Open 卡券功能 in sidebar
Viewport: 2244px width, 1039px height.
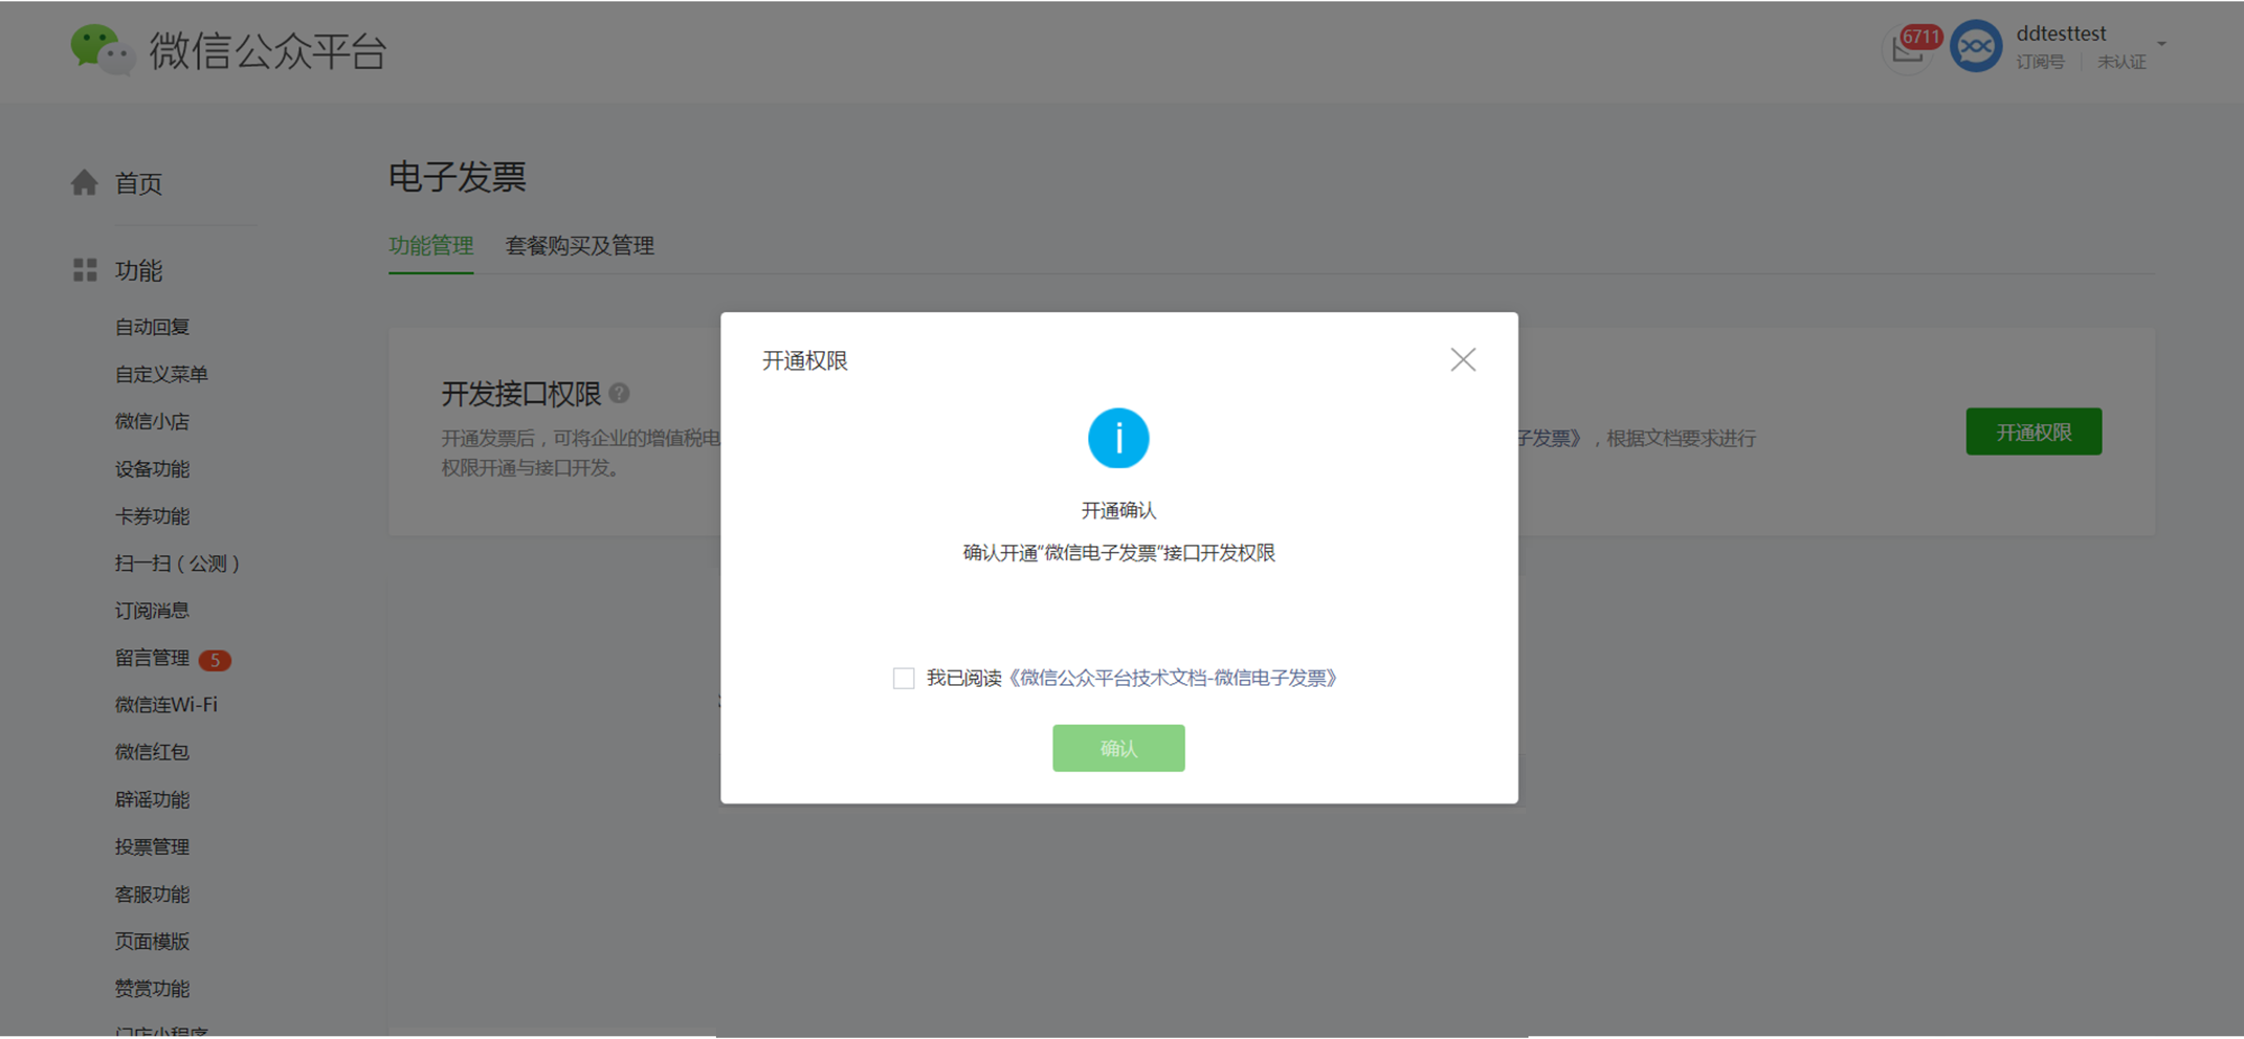(152, 516)
